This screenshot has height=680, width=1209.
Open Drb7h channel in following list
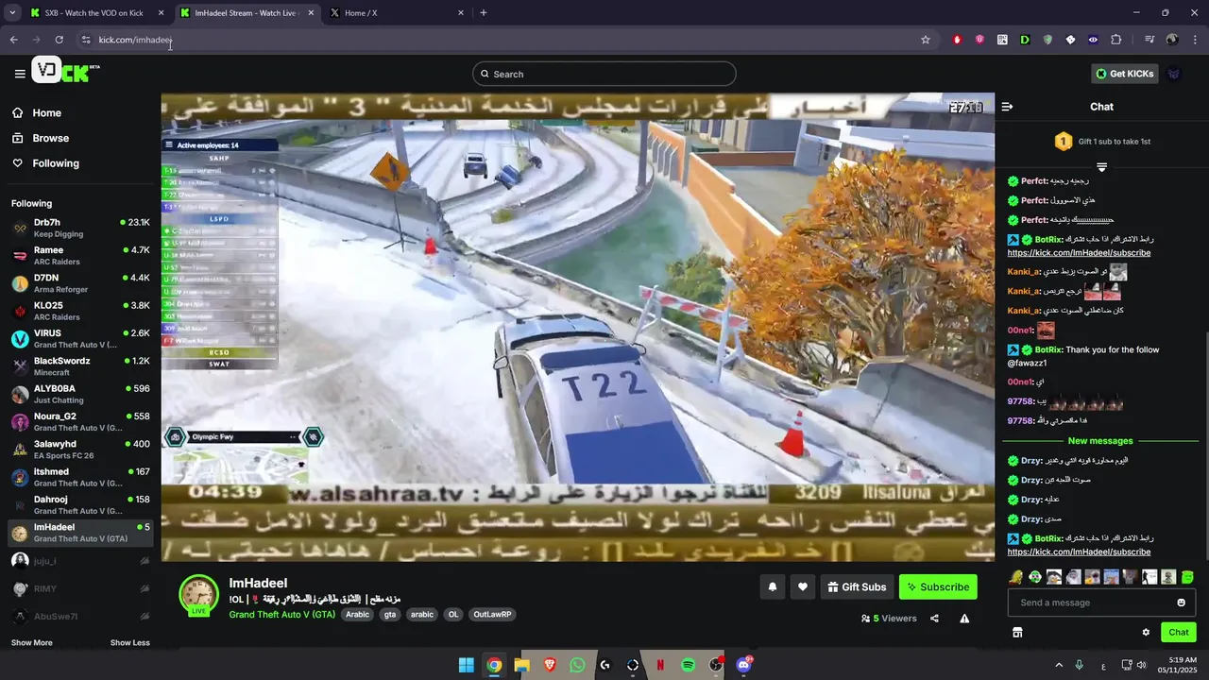pyautogui.click(x=80, y=228)
